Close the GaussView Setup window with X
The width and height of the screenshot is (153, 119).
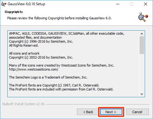[146, 4]
